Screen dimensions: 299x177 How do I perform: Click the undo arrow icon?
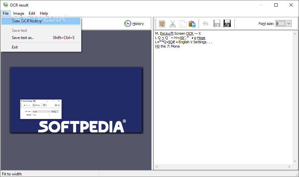205,24
